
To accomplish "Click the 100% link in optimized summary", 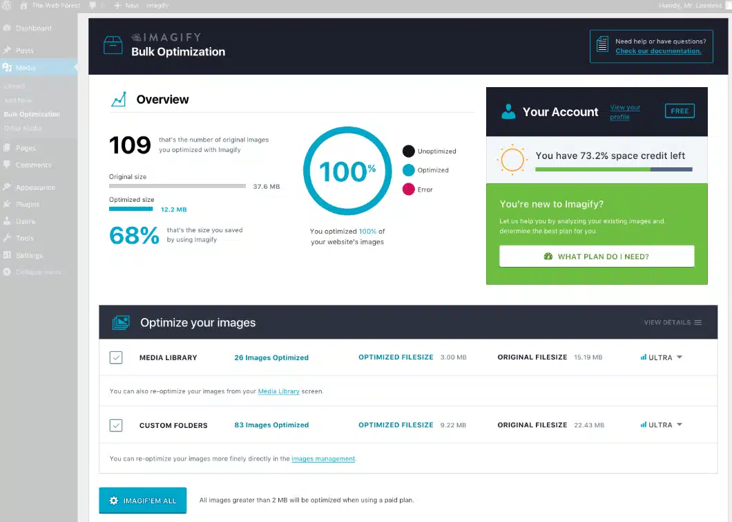I will (367, 232).
